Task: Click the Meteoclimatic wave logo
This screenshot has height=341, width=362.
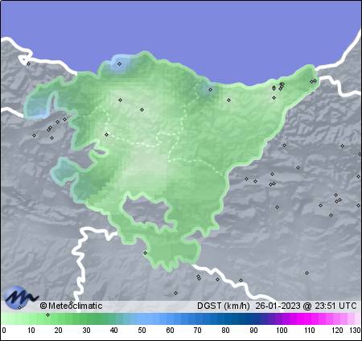Action: click(20, 297)
